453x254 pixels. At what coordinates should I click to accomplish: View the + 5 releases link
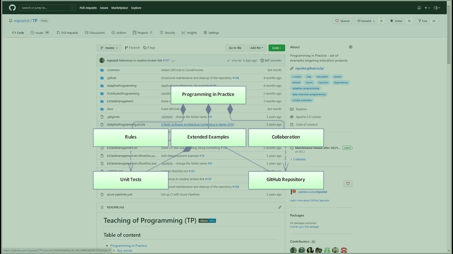click(298, 159)
